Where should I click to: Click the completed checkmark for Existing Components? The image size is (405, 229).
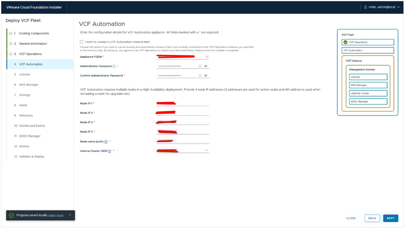[x=11, y=33]
